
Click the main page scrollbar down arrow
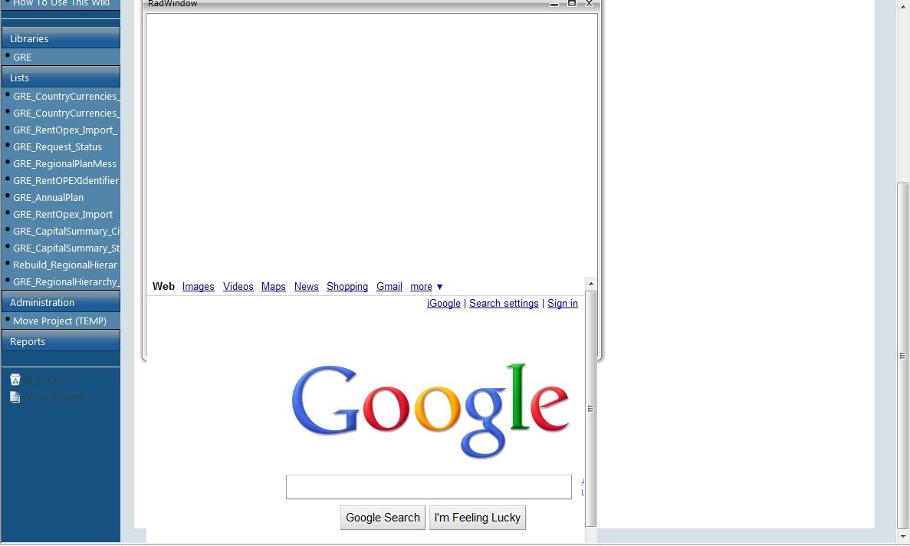point(902,538)
